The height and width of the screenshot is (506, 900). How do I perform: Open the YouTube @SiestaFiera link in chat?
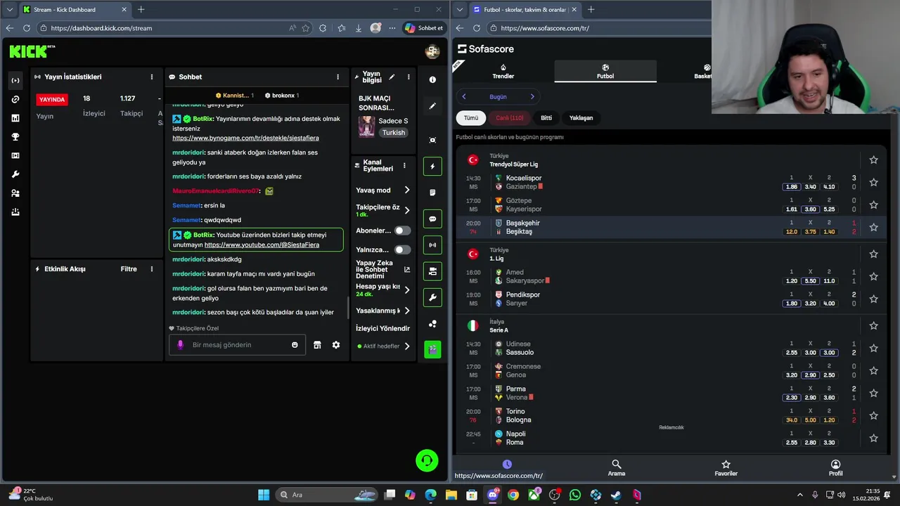click(x=262, y=245)
